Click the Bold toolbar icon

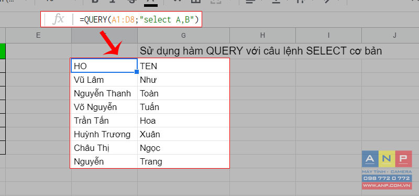tap(95, 2)
